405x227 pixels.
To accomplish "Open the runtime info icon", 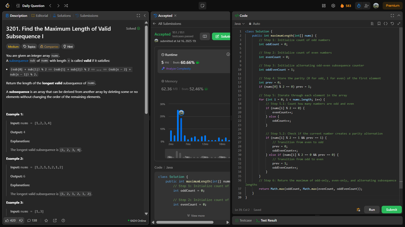I will tap(228, 54).
